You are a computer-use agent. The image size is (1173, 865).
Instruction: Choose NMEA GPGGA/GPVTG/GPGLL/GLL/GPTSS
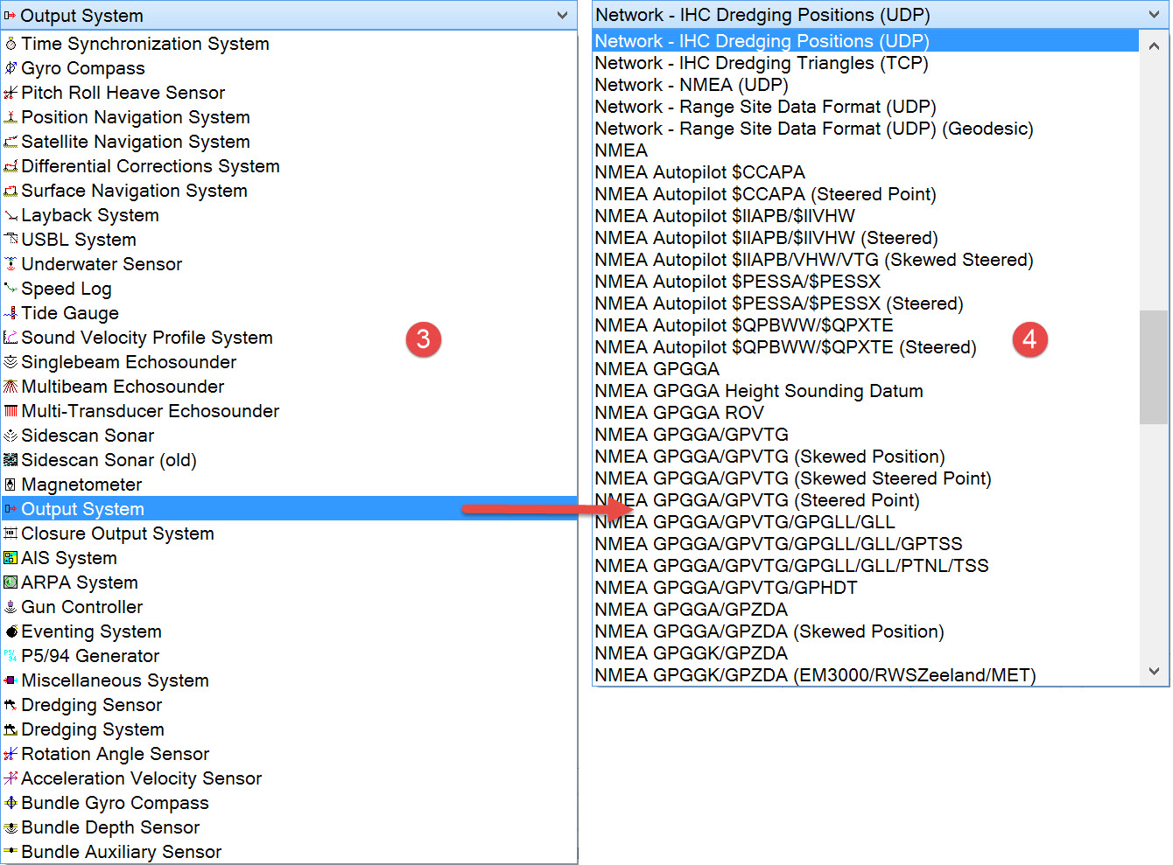[x=866, y=544]
